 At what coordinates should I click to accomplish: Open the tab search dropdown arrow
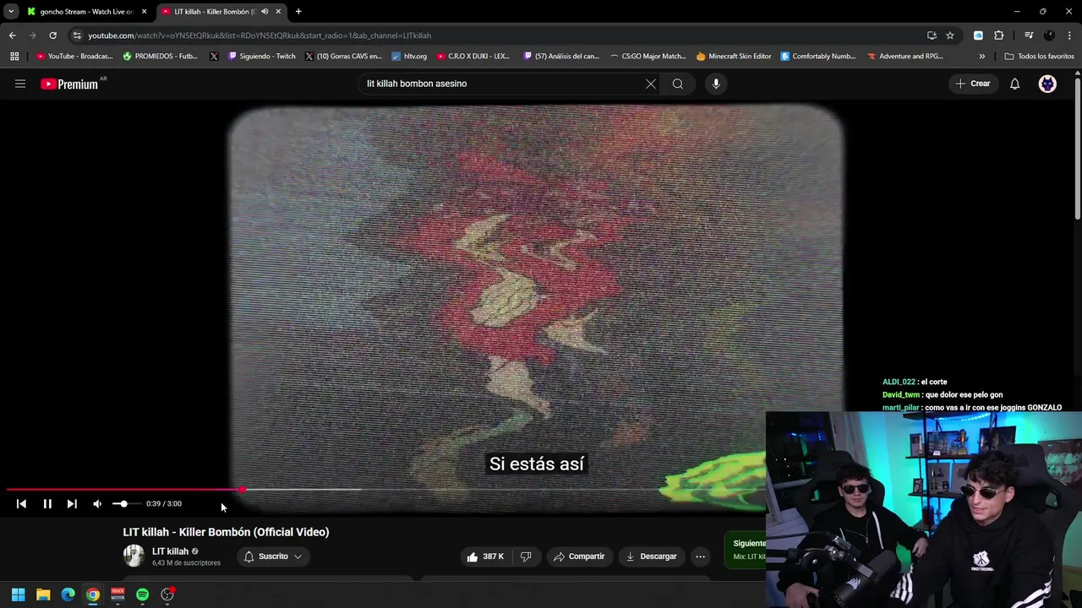click(11, 12)
